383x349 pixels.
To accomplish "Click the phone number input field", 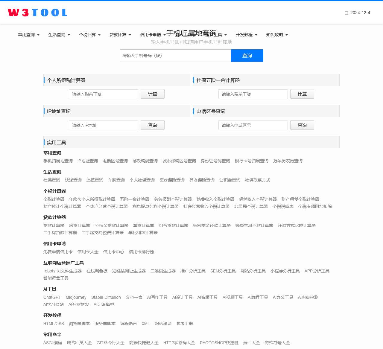I will [175, 55].
